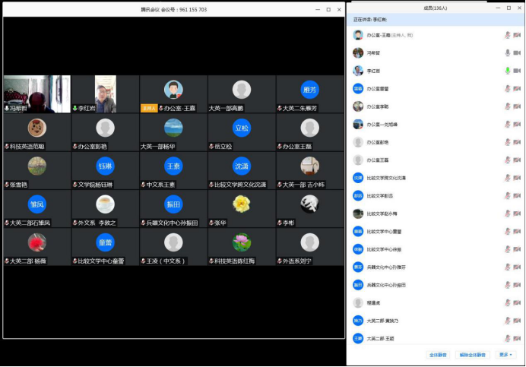The image size is (526, 367).
Task: Click blue avatar of 比较文学院文化沈潇 in list
Action: [358, 178]
